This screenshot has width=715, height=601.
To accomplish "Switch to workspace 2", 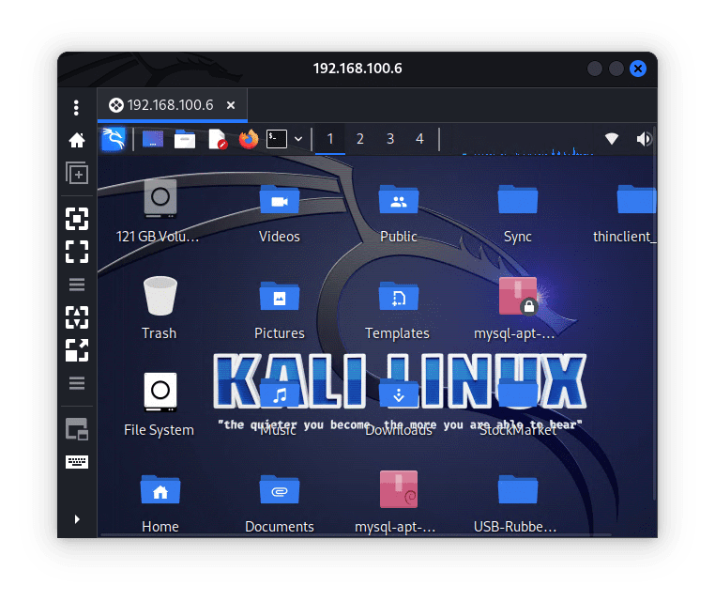I will click(x=360, y=139).
